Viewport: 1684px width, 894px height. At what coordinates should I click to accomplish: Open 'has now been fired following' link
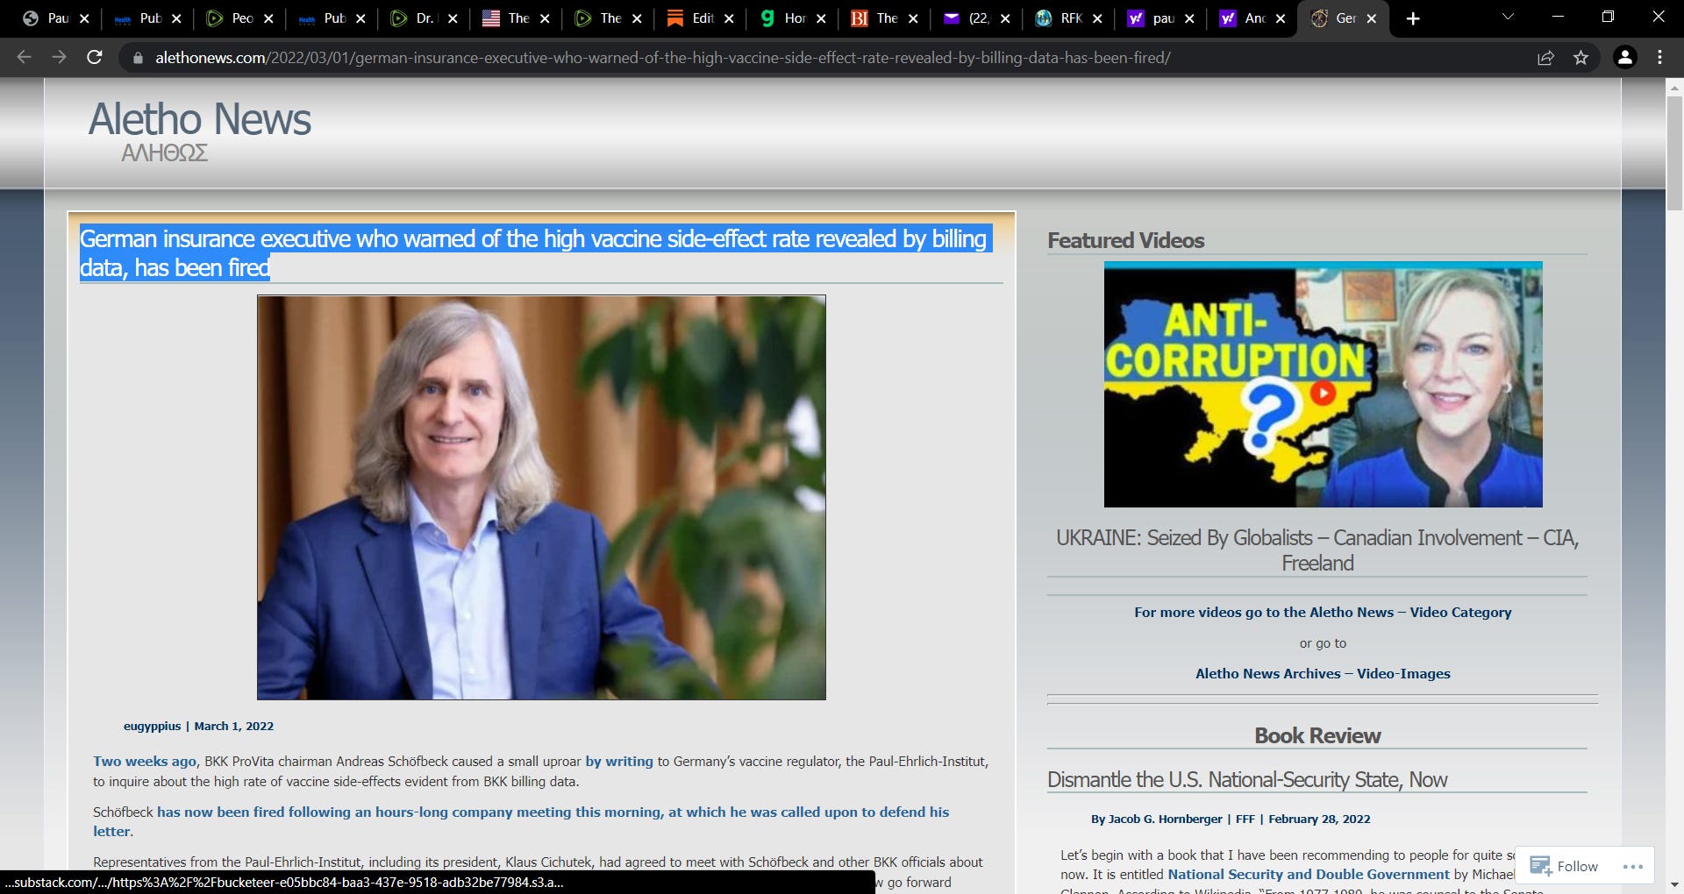(x=521, y=821)
